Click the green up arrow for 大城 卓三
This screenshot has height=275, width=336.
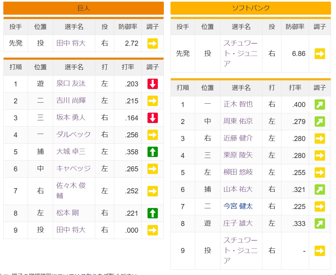pyautogui.click(x=153, y=152)
